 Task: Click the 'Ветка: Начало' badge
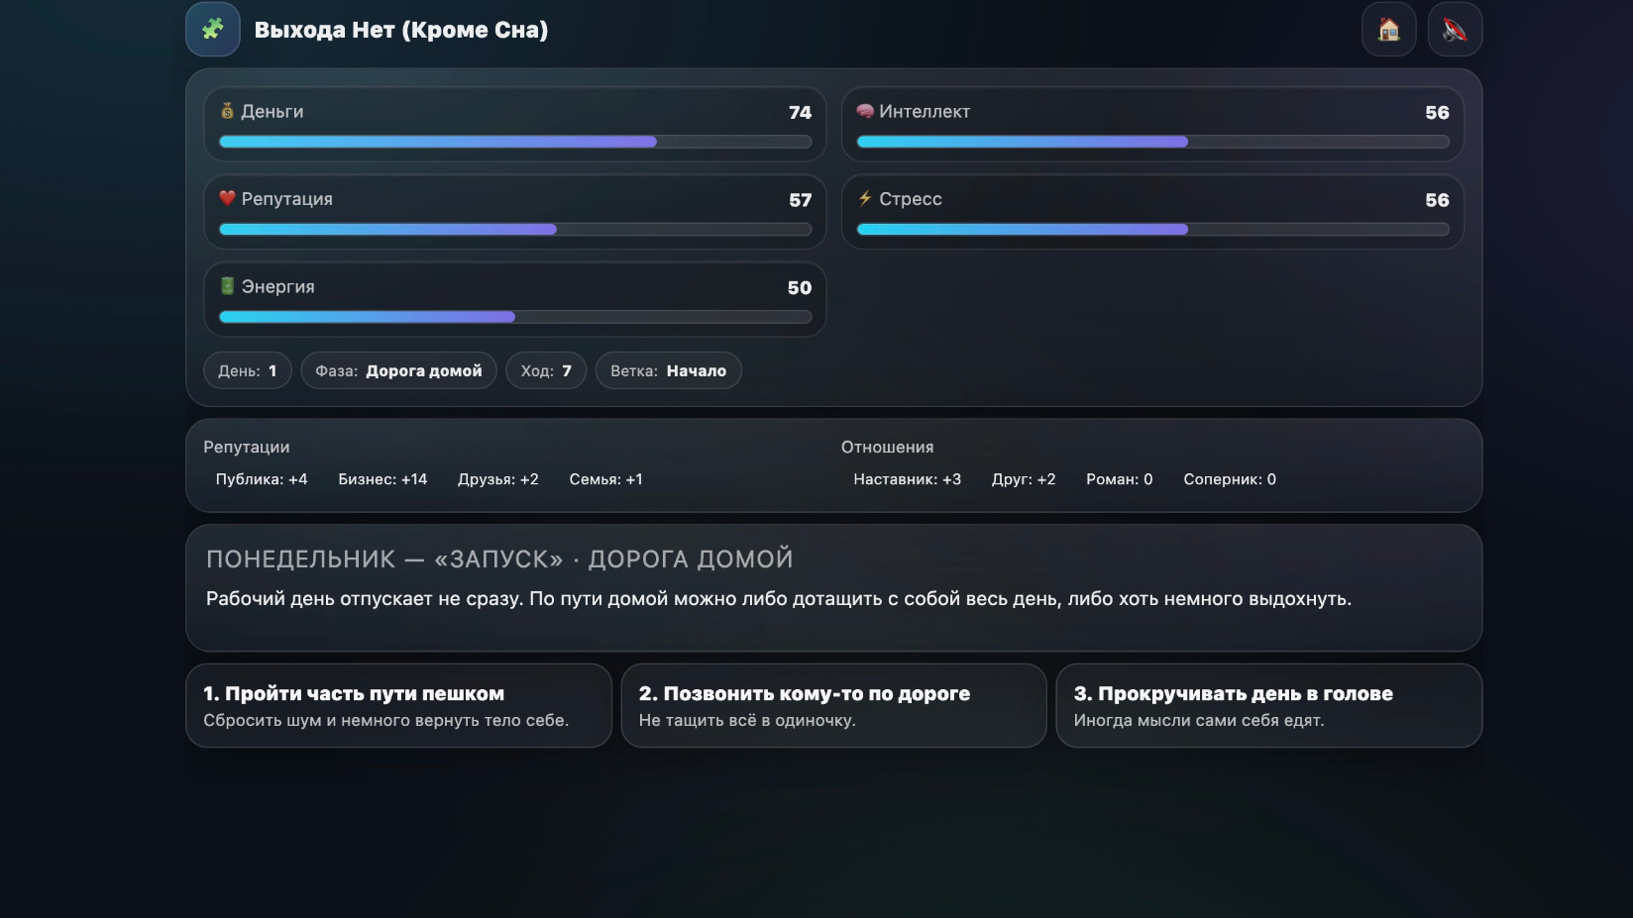click(668, 370)
